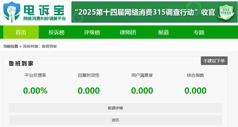Click the 电诉宝 logo text
Screen dimensions: 238x127
click(44, 10)
